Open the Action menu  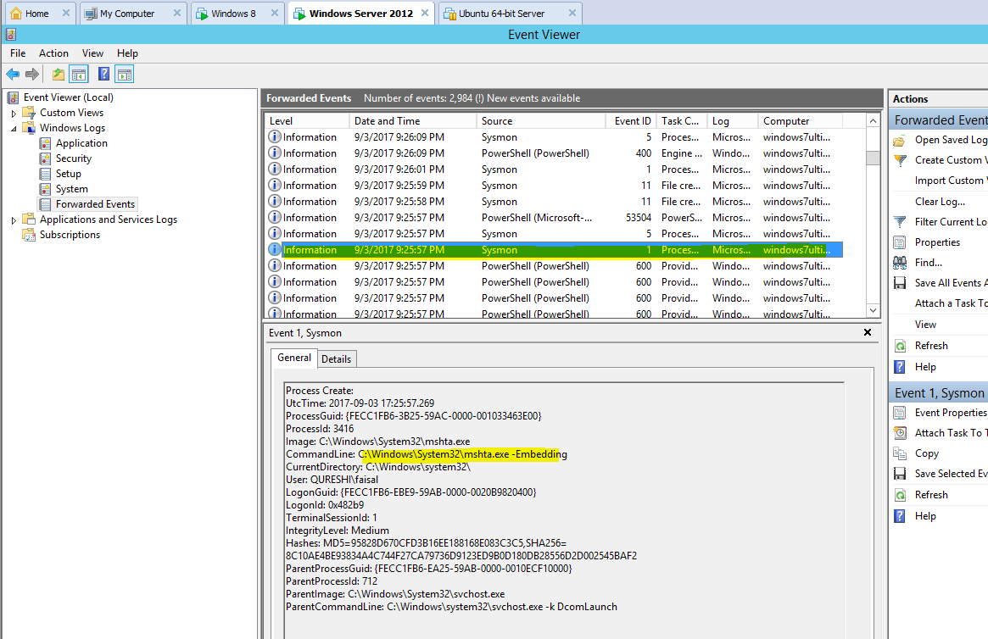(53, 53)
